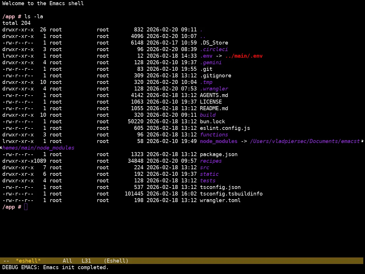Click the 14:33 timestamp of .env

pos(189,56)
